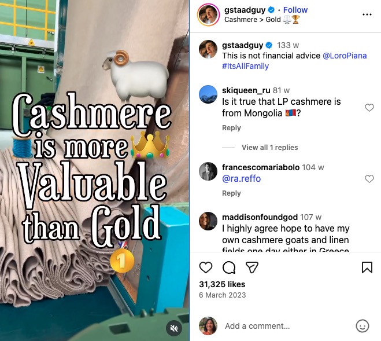
Task: Open gstaadguy profile picture in header
Action: tap(208, 14)
